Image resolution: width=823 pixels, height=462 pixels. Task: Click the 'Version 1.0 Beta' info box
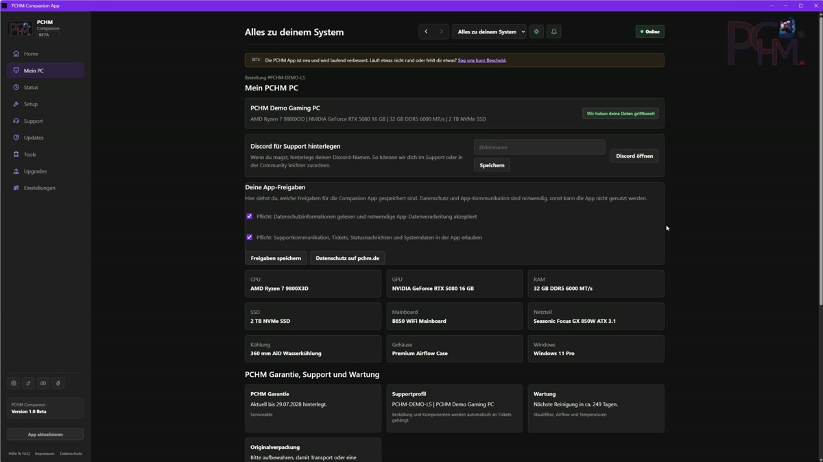point(45,408)
